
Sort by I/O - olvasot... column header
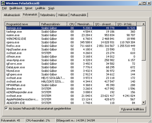pos(105,24)
